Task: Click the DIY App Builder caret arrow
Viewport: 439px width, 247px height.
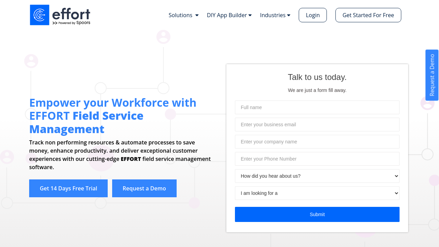Action: coord(250,15)
